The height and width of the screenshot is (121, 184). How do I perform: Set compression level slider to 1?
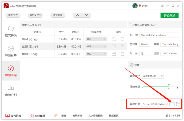143,86
